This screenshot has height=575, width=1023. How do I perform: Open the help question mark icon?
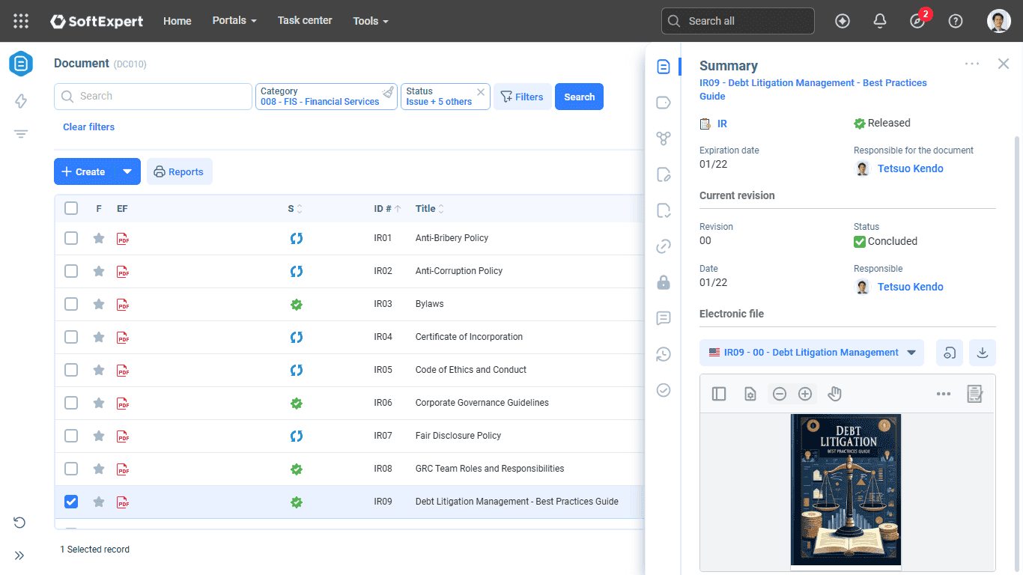(x=956, y=21)
